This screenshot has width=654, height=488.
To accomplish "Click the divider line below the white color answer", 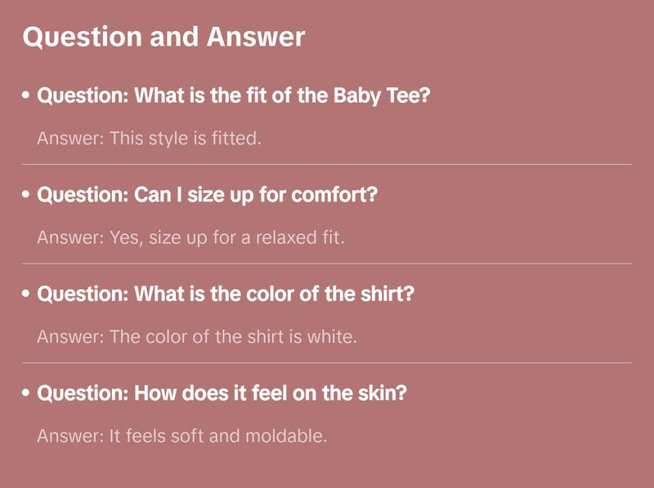I will point(327,362).
